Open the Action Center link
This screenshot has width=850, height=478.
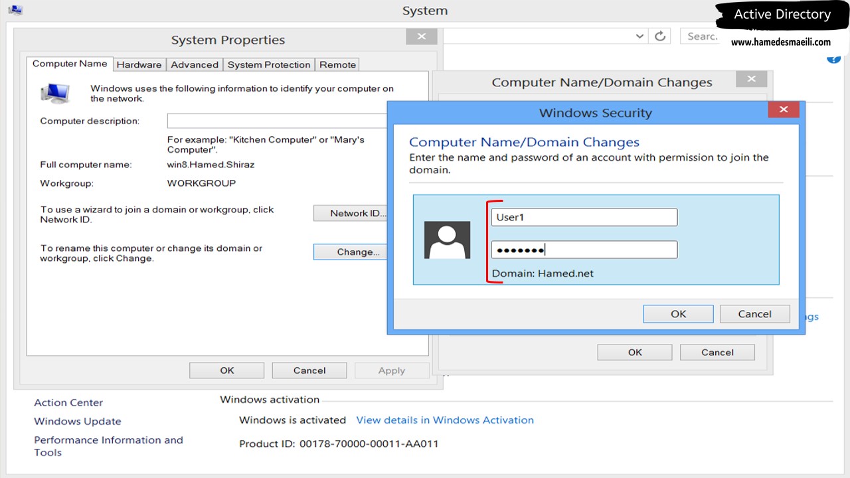click(x=68, y=402)
